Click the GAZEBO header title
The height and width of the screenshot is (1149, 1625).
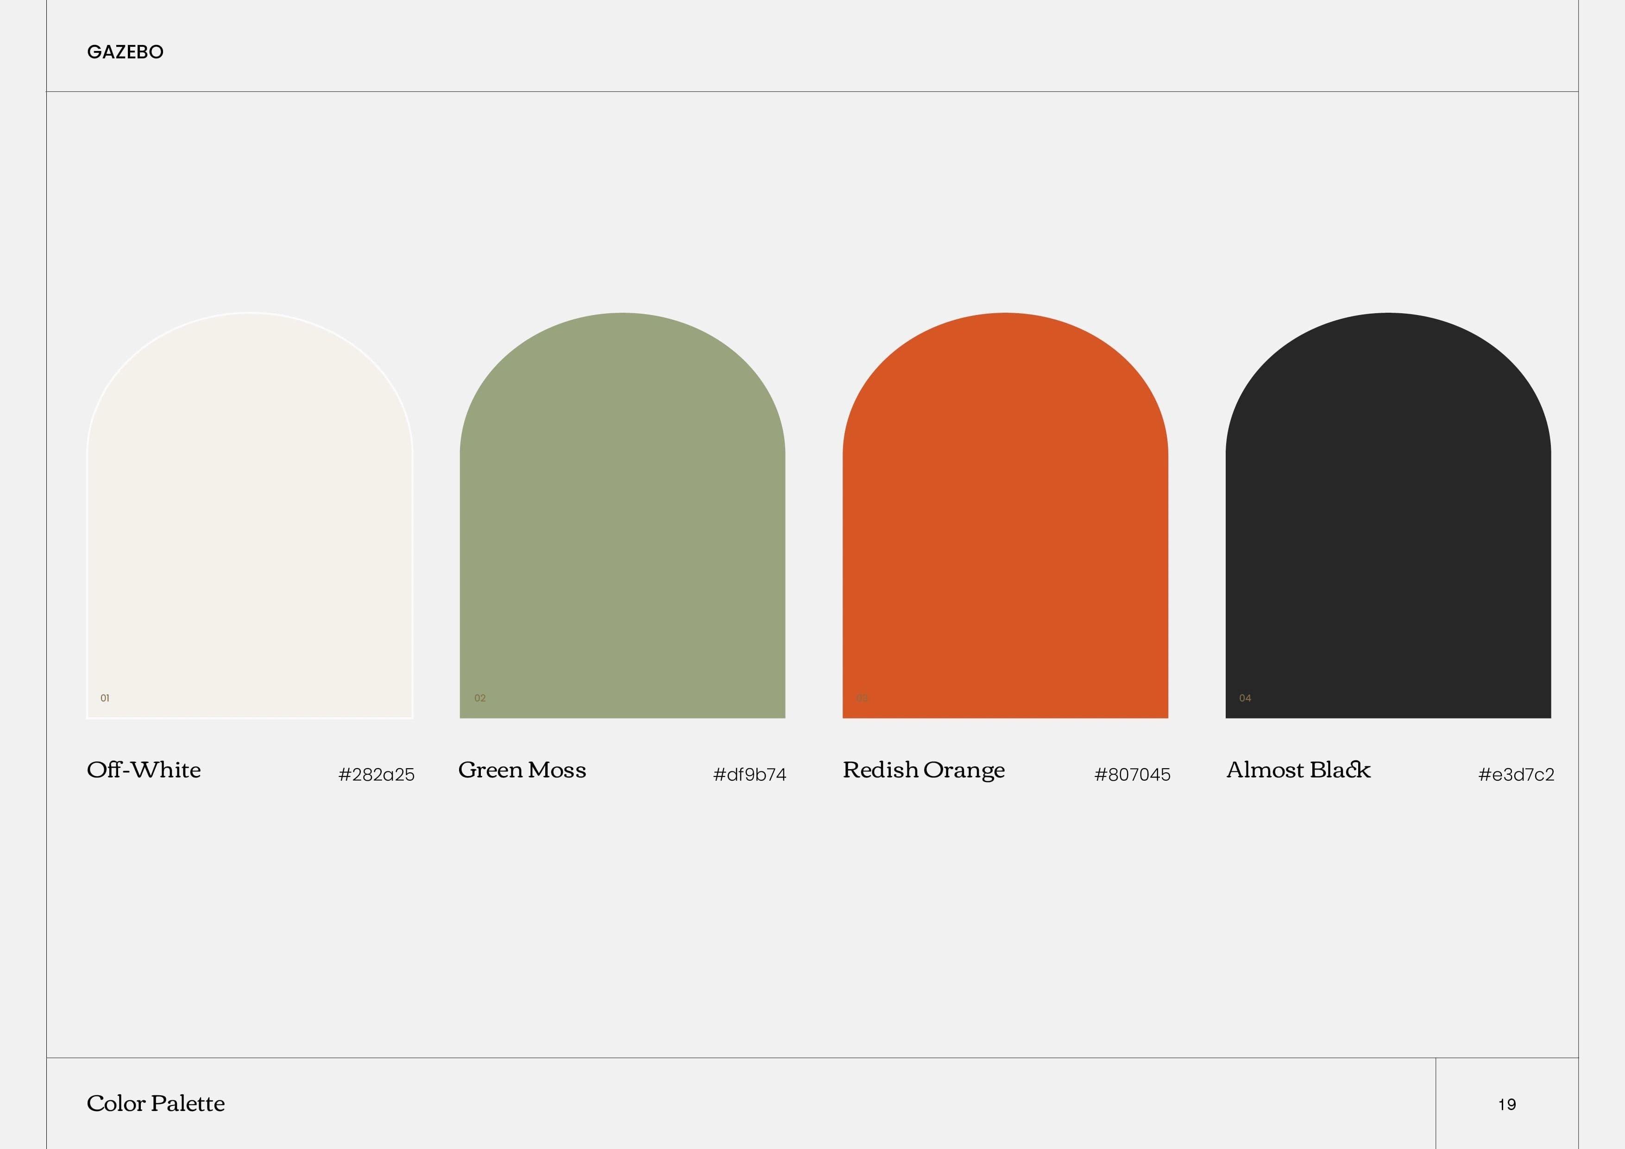click(x=125, y=52)
